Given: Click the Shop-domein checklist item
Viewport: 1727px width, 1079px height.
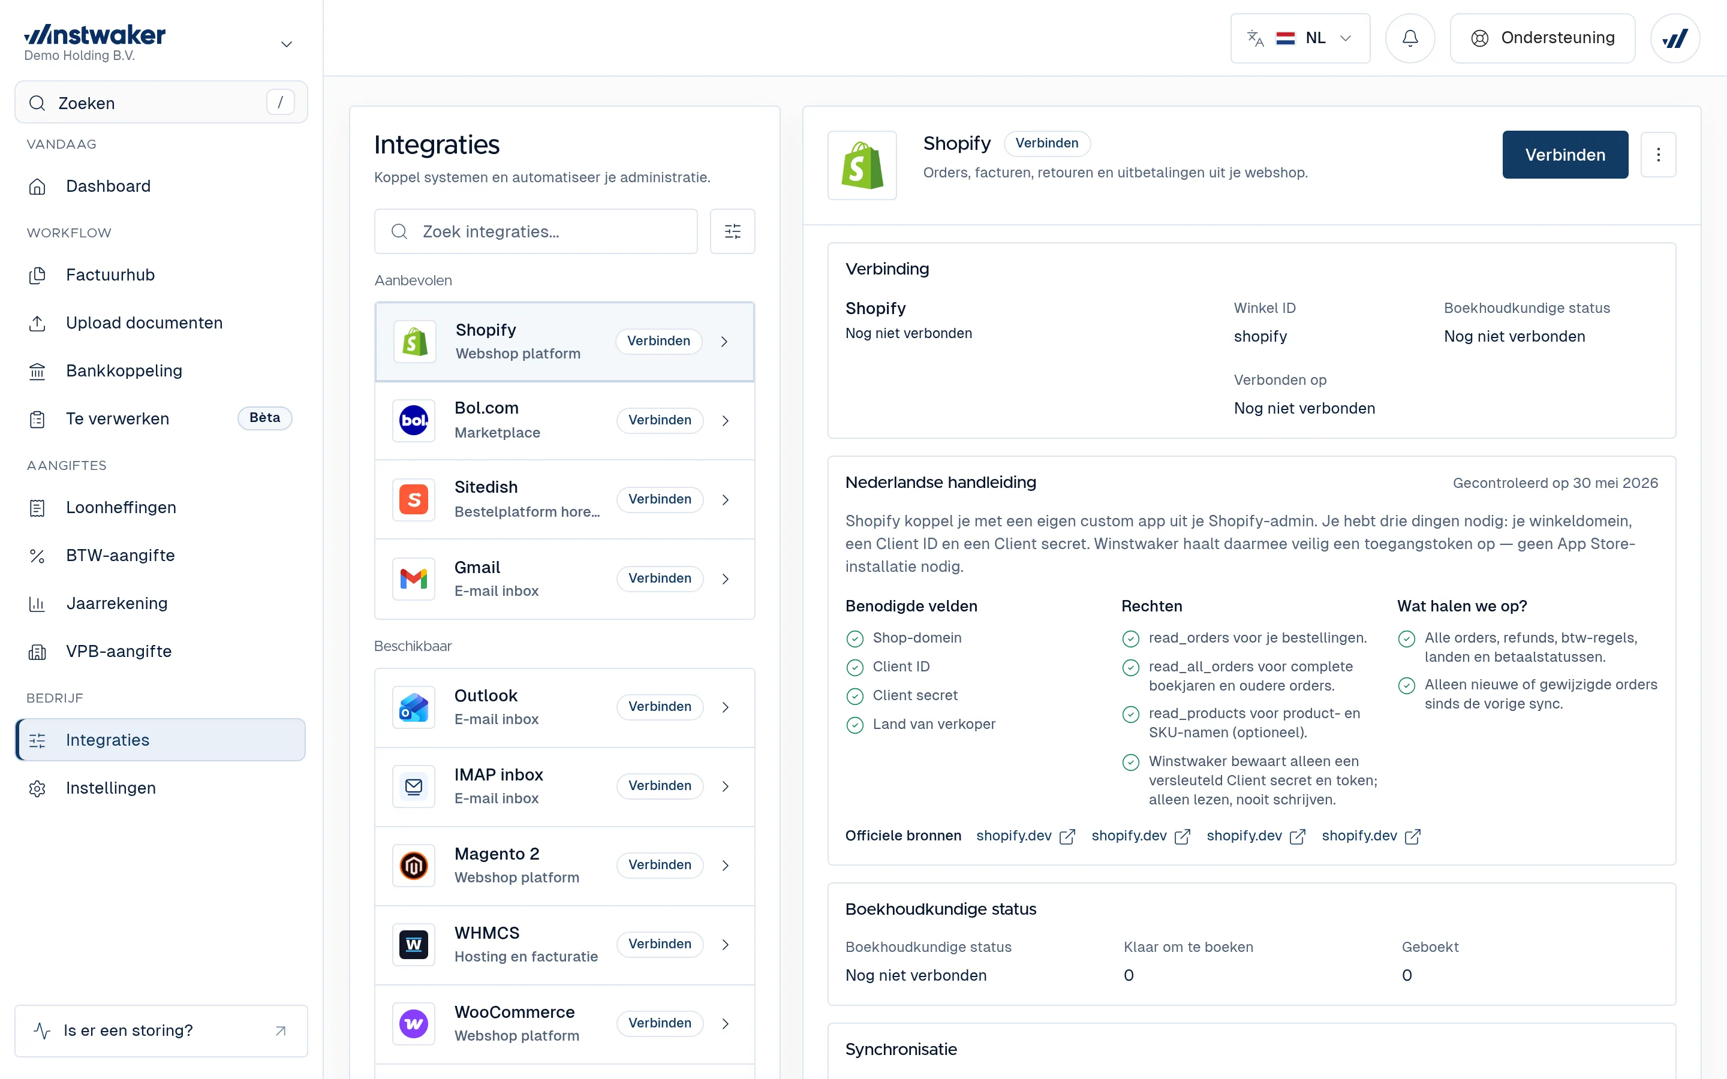Looking at the screenshot, I should click(x=904, y=638).
